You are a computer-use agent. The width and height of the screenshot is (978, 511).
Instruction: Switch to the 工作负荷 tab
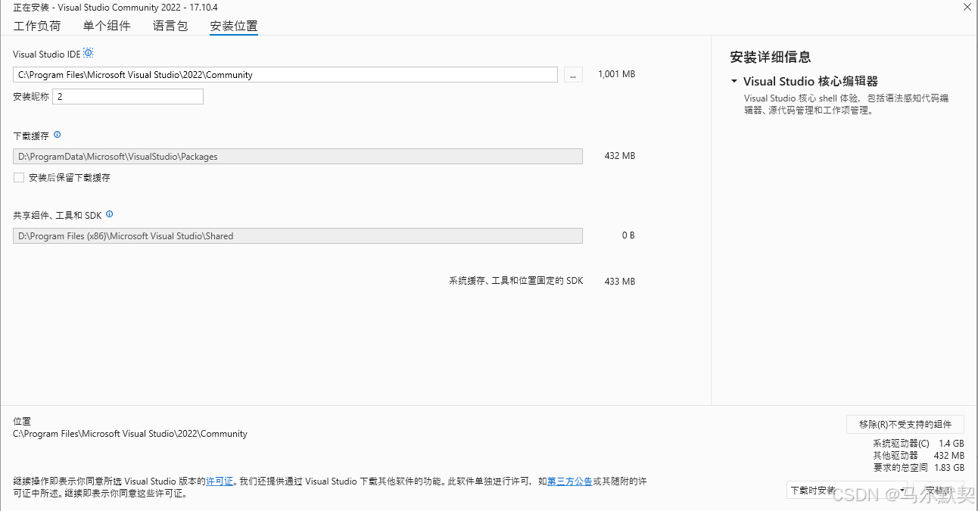(x=37, y=26)
